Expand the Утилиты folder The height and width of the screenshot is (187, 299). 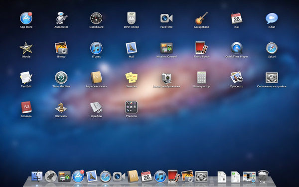(132, 108)
